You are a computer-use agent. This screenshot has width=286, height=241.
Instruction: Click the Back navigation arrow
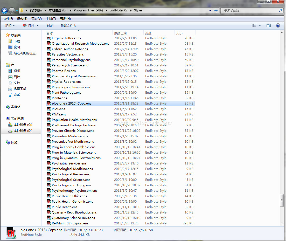coord(5,11)
